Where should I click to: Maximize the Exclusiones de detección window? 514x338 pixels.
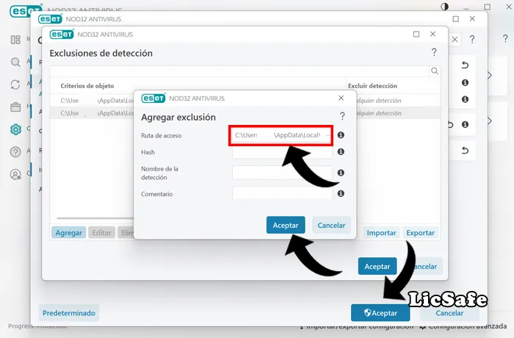tap(416, 34)
